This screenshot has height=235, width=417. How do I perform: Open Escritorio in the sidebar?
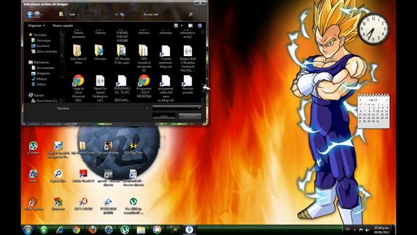40,46
